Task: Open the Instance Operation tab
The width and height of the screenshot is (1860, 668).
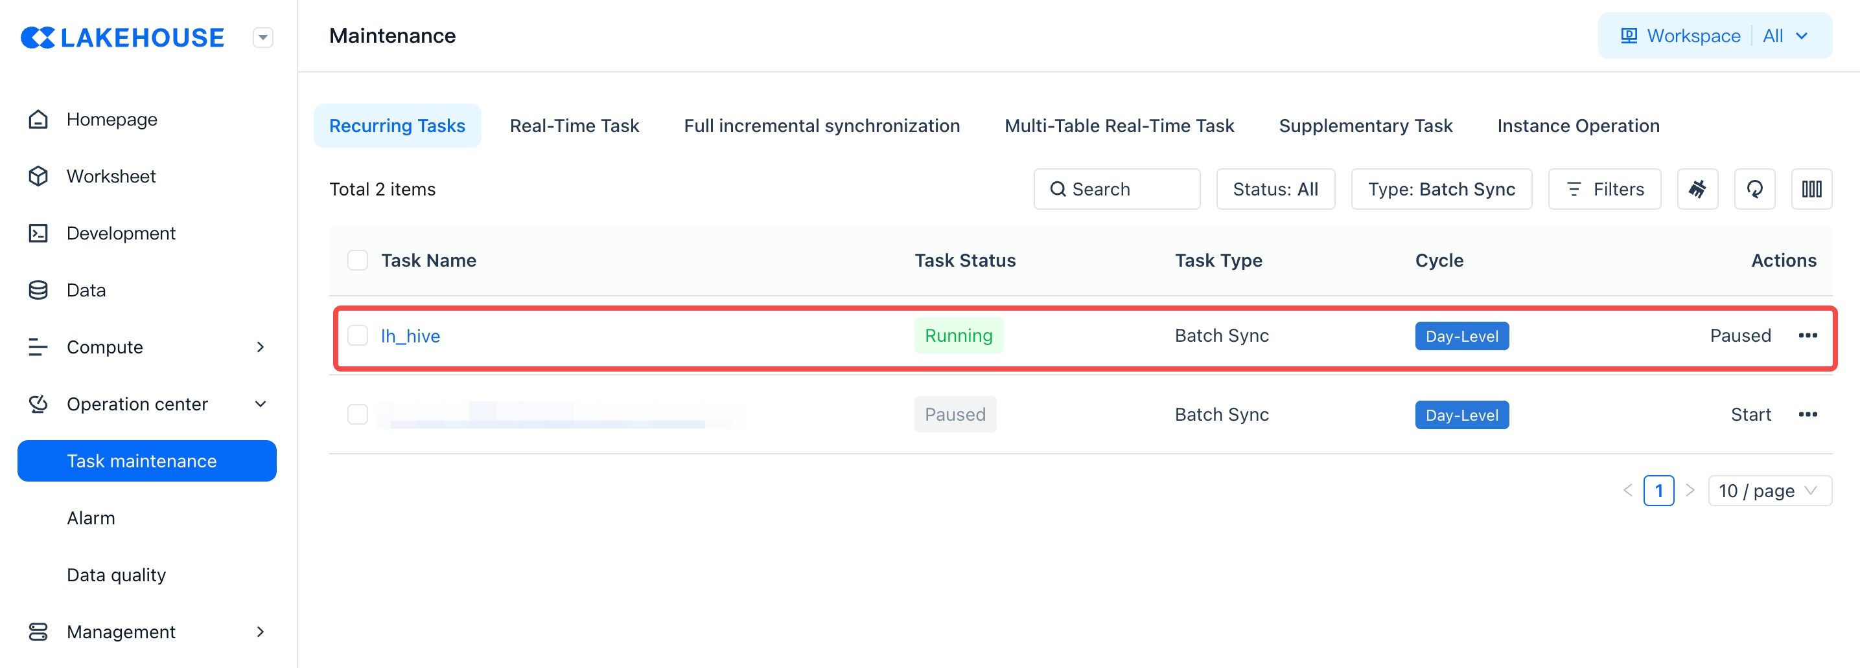Action: 1577,126
